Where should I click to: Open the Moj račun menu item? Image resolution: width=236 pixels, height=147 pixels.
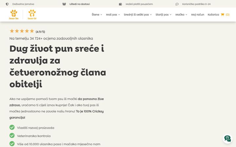coord(198,15)
